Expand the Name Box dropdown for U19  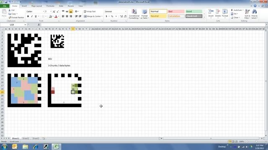coord(25,25)
